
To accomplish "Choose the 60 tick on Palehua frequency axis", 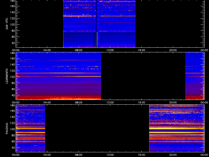I will (x=13, y=142).
